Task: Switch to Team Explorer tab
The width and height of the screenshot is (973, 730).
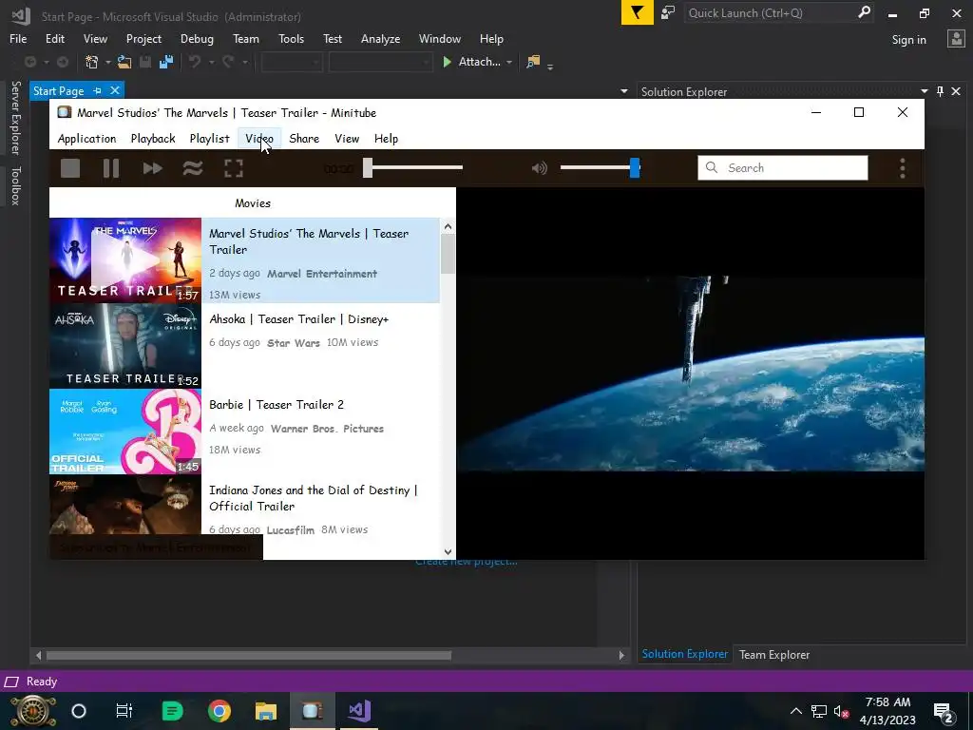Action: [773, 654]
